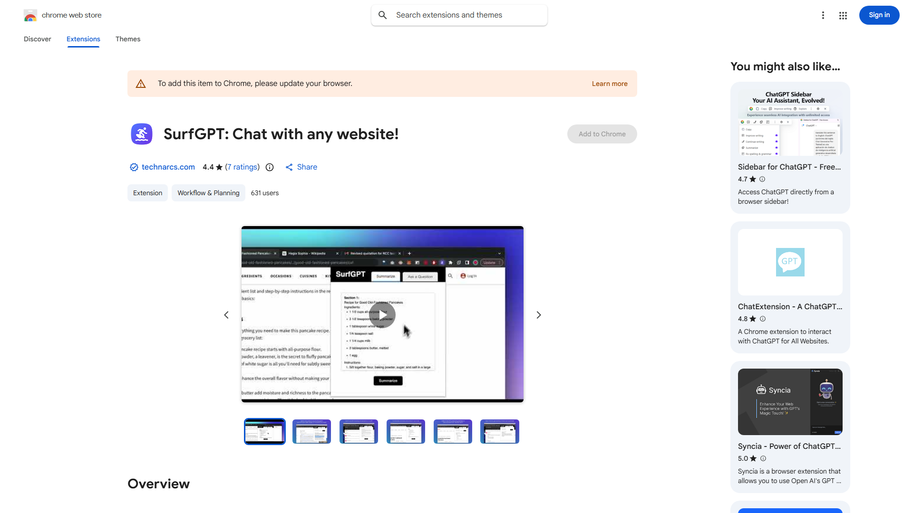Switch to the Themes tab
This screenshot has height=513, width=913.
[x=128, y=39]
